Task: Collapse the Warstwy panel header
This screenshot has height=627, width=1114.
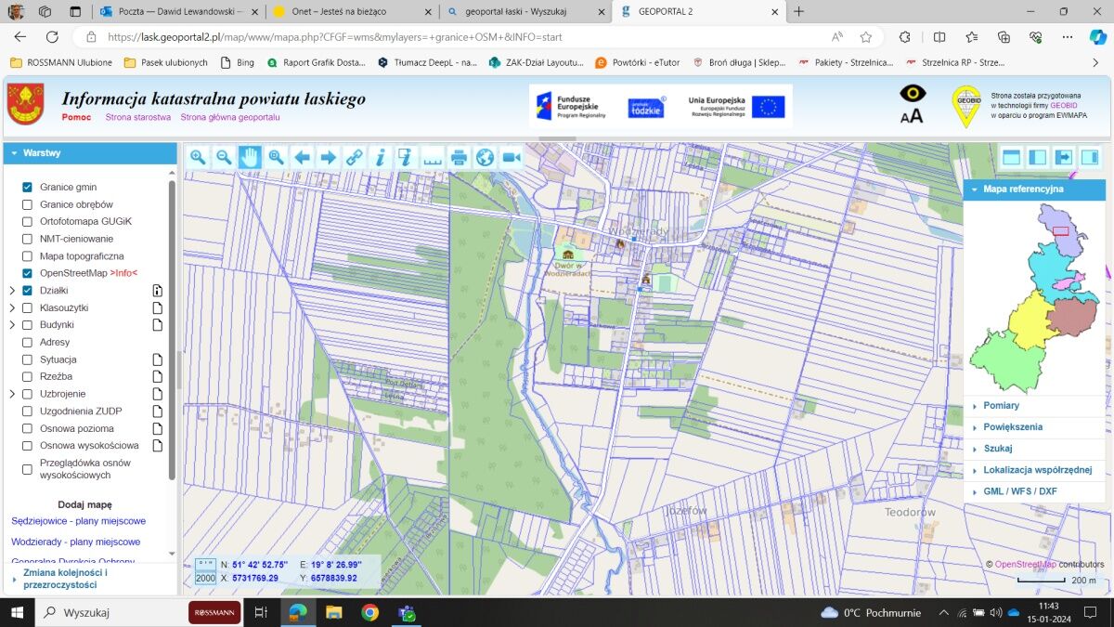Action: pyautogui.click(x=42, y=152)
